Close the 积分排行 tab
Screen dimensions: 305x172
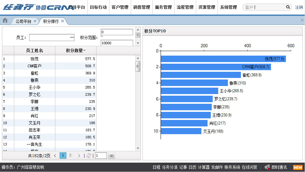pos(62,21)
